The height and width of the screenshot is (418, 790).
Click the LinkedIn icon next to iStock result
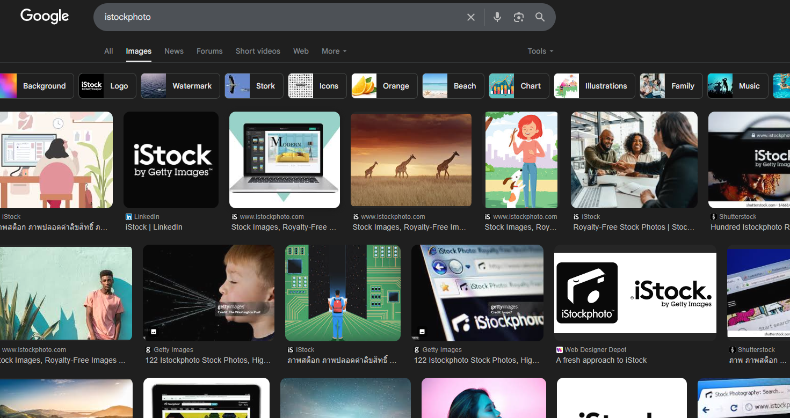pos(128,216)
